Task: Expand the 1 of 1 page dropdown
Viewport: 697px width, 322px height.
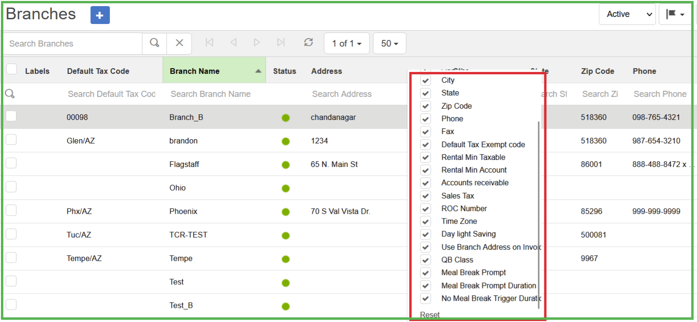Action: click(x=346, y=44)
